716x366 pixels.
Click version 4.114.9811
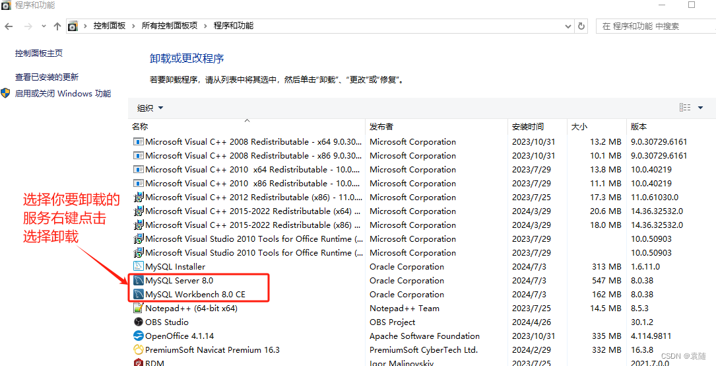click(x=651, y=336)
